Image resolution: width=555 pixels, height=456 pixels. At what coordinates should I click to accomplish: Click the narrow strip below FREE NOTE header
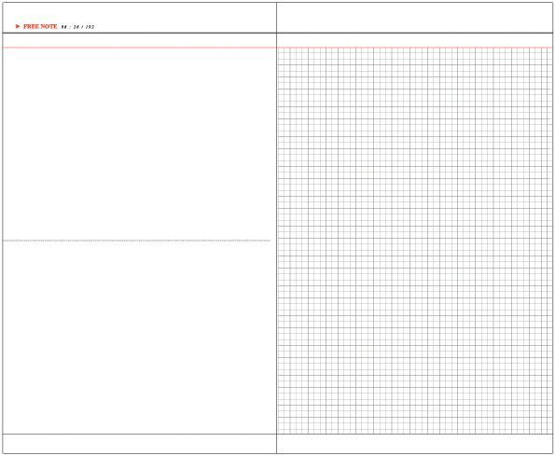[x=140, y=40]
